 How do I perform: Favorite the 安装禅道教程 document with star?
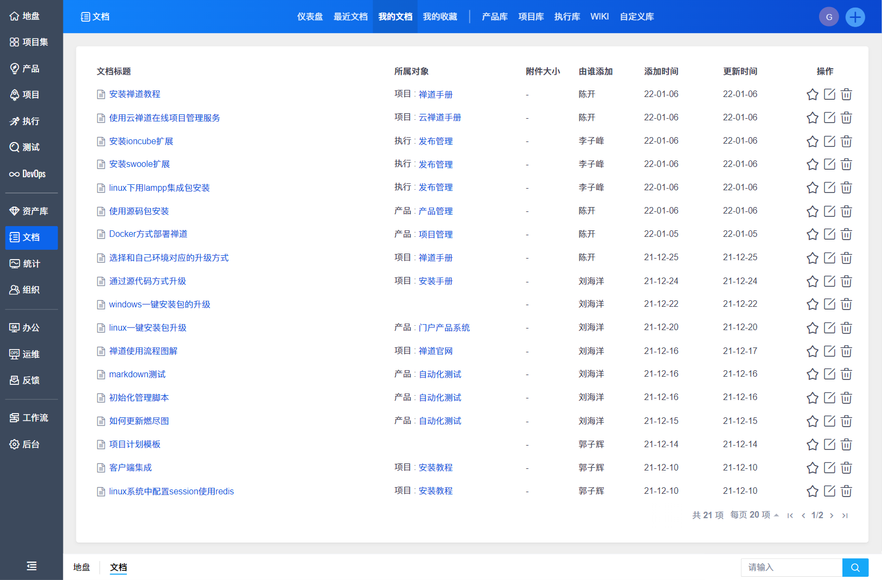(812, 94)
